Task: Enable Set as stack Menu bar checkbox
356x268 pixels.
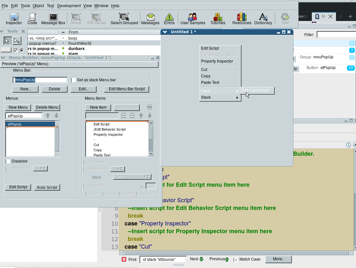Action: tap(74, 80)
